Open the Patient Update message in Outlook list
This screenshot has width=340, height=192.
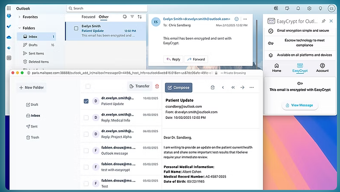106,31
